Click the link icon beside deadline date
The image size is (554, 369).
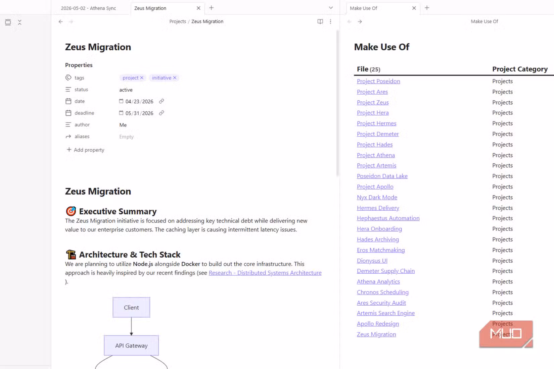161,113
